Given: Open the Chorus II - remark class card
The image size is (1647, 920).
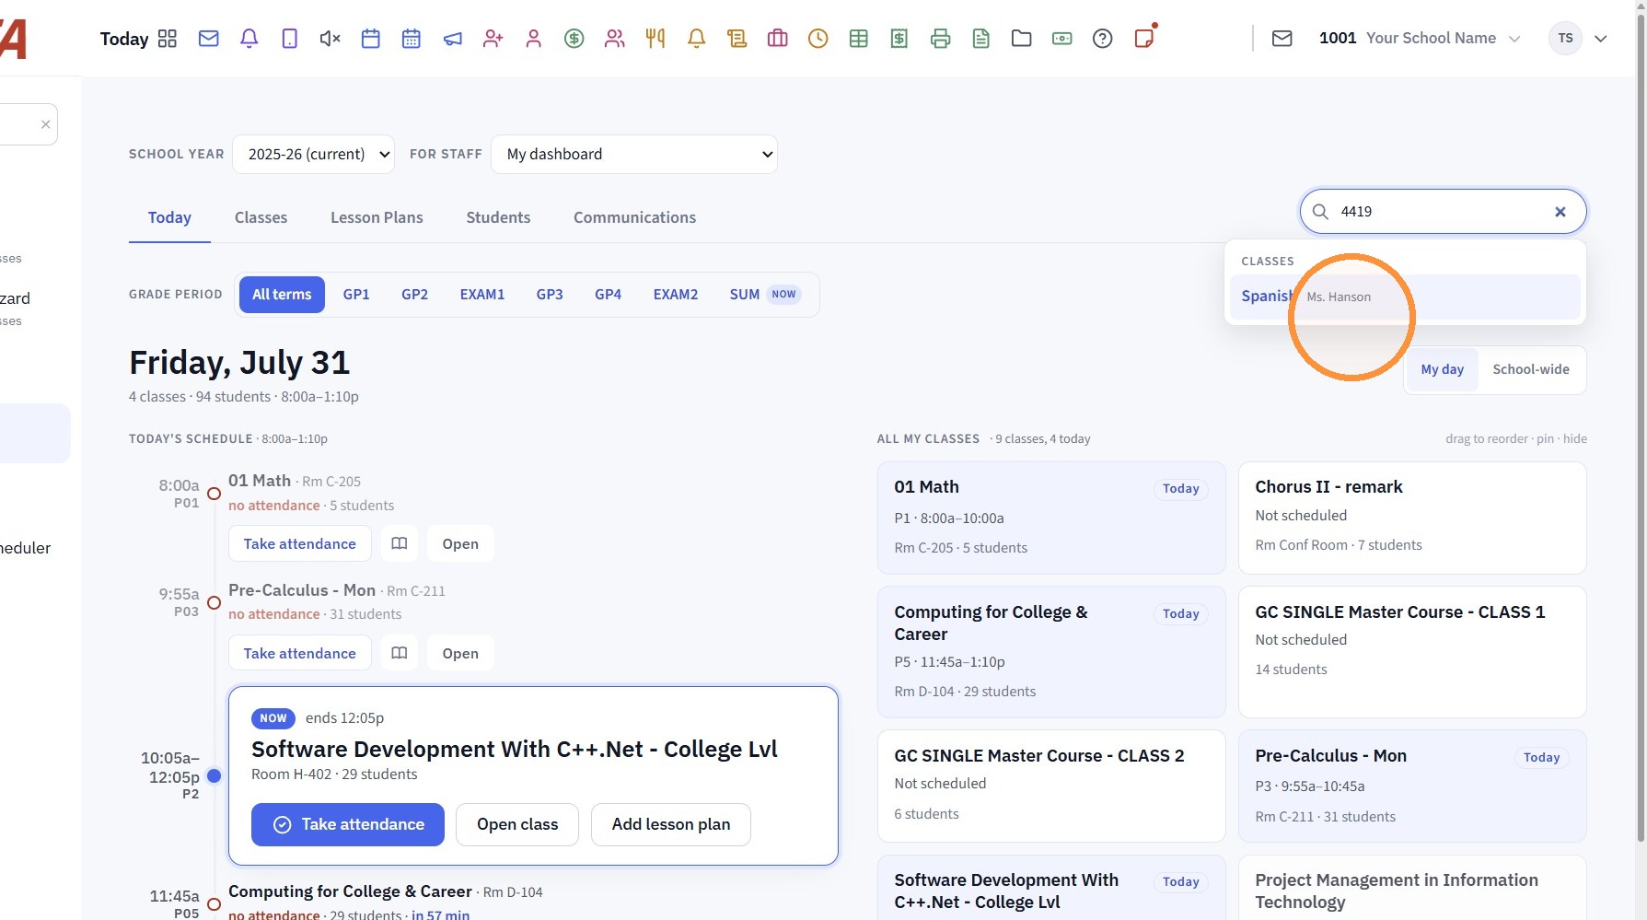Looking at the screenshot, I should click(x=1412, y=518).
